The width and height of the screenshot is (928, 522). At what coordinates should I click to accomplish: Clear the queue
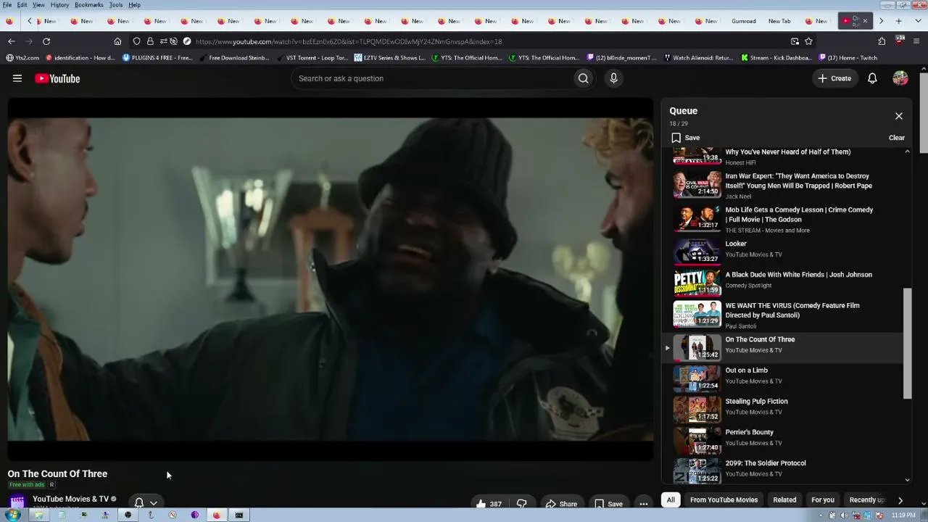click(x=897, y=138)
